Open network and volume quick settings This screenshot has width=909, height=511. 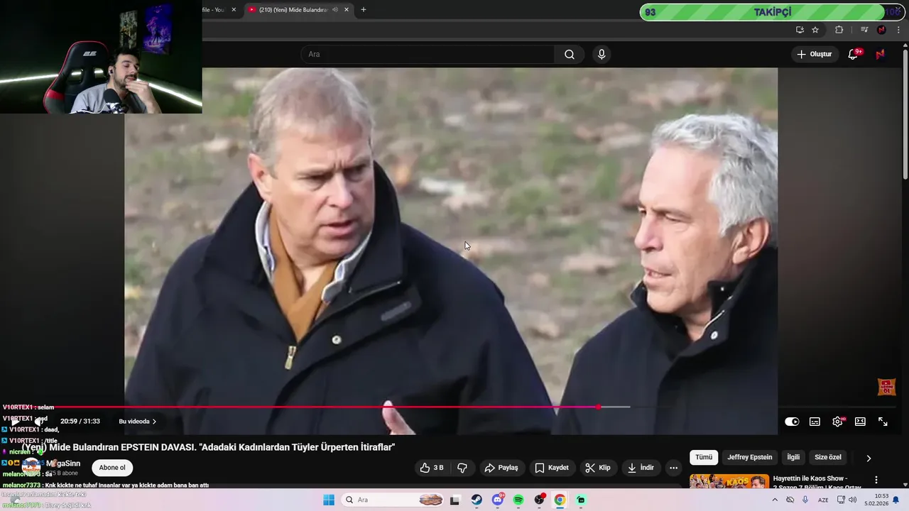click(847, 500)
